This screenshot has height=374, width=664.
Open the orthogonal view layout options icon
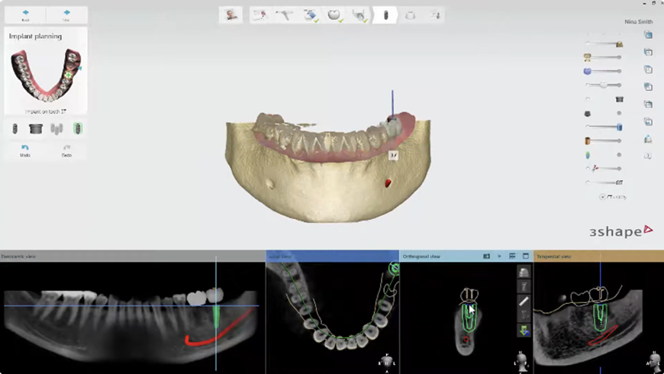click(513, 256)
